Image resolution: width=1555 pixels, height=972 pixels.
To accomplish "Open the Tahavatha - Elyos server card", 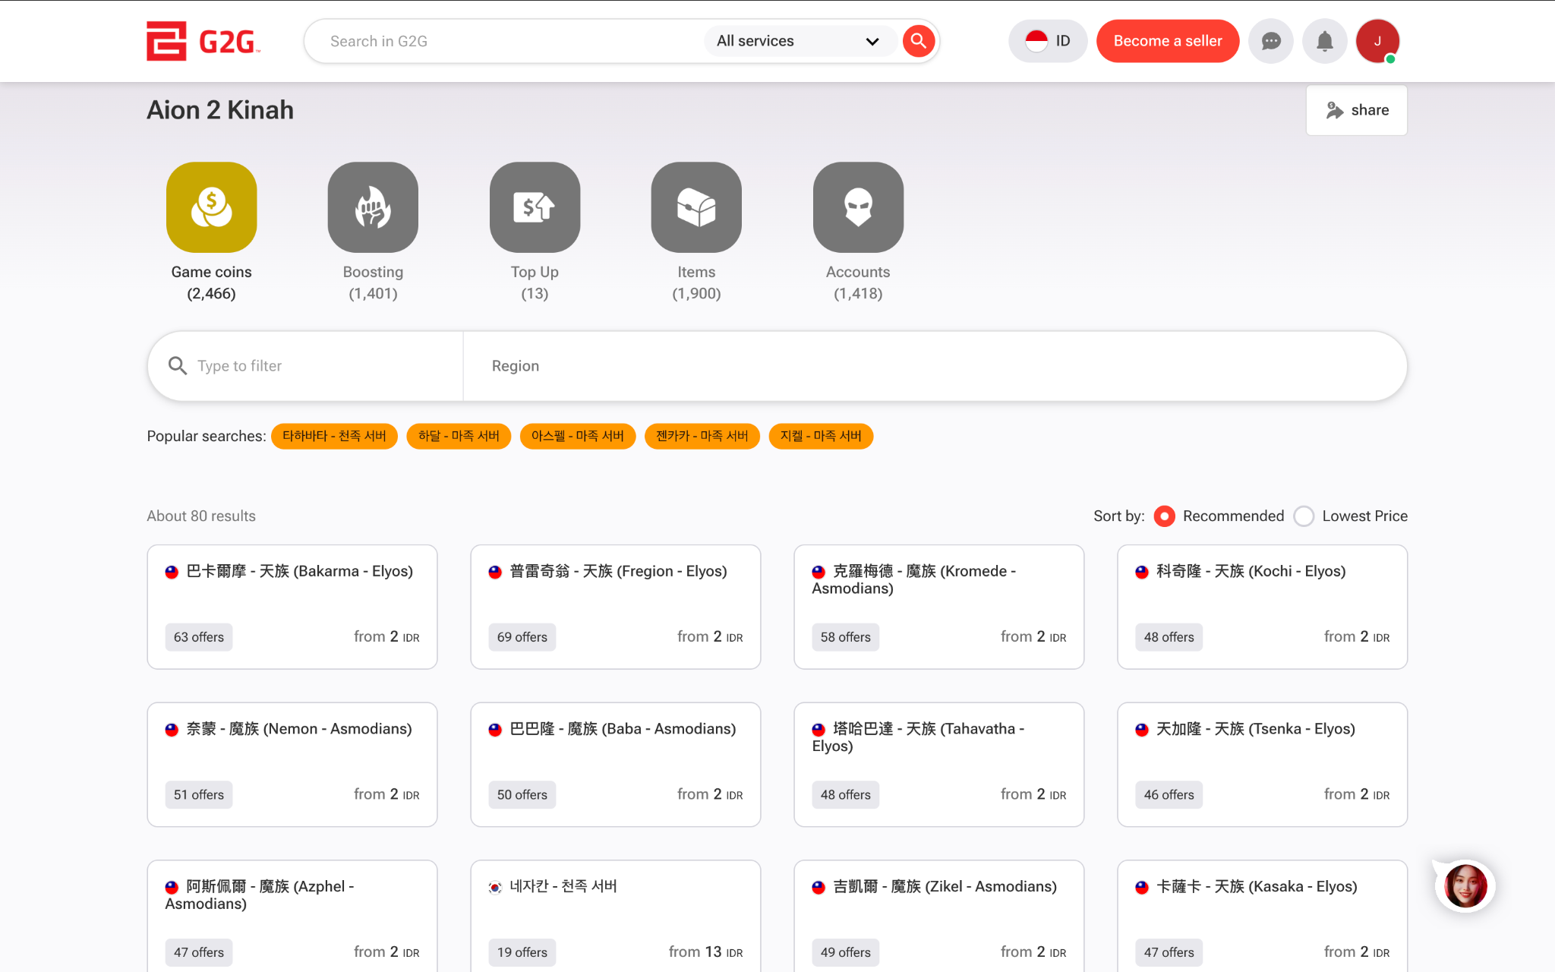I will [939, 765].
